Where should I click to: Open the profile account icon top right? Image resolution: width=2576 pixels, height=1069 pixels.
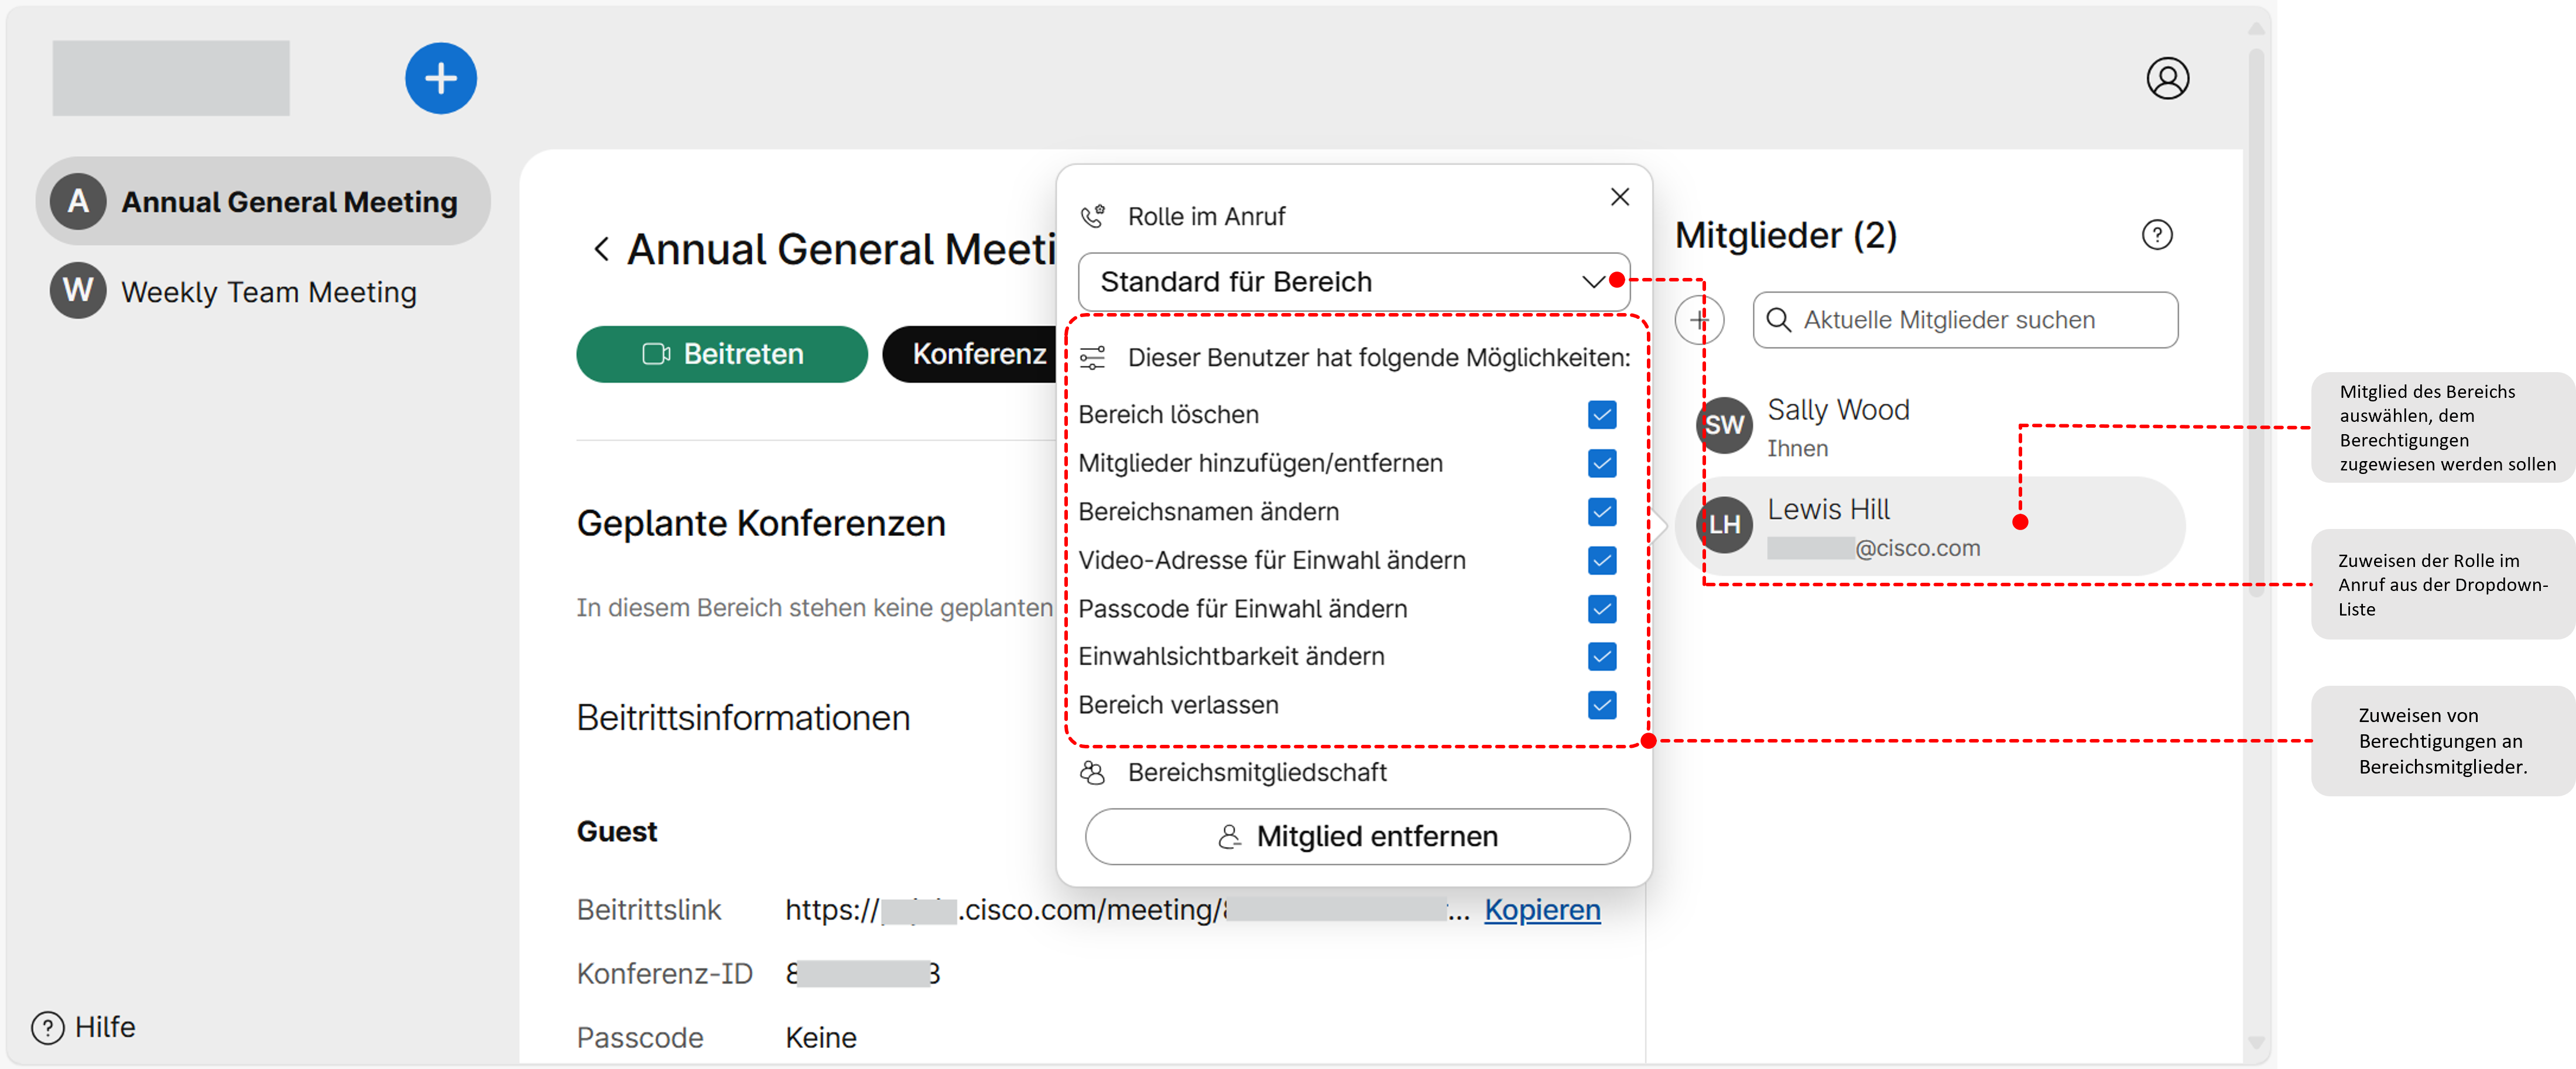(x=2167, y=77)
